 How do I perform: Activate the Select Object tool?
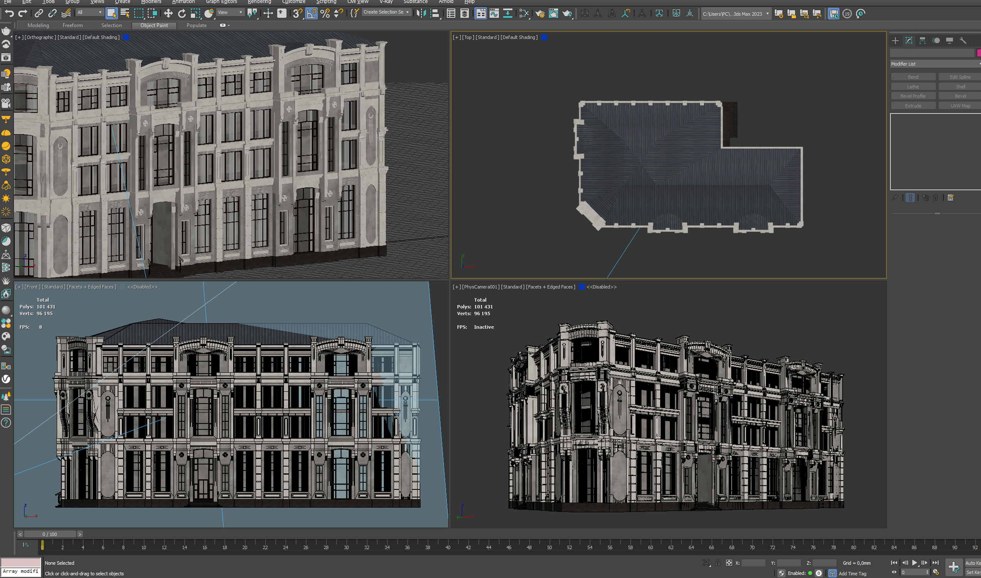coord(111,13)
